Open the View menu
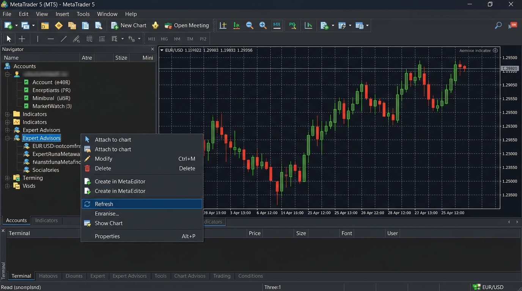522x291 pixels. 42,14
